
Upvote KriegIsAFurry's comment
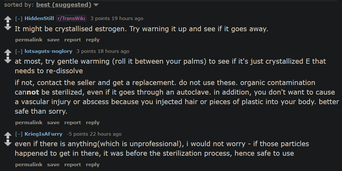[8, 135]
